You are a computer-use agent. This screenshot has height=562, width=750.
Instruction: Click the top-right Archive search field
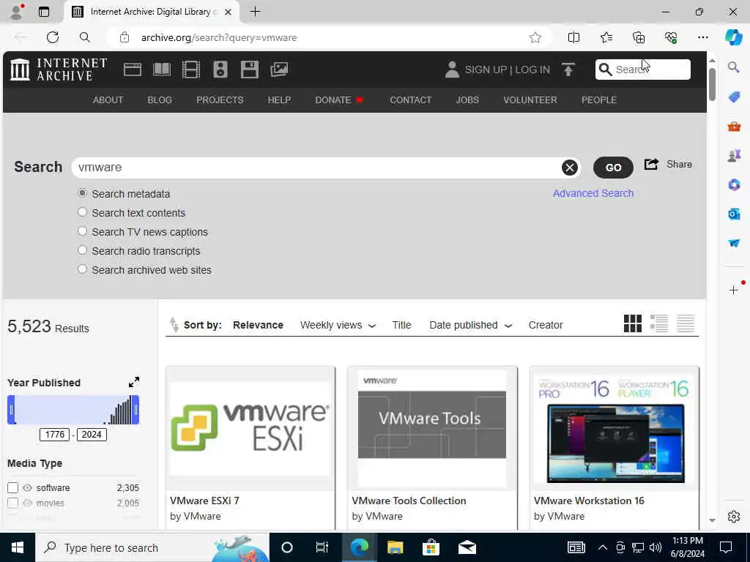(643, 70)
